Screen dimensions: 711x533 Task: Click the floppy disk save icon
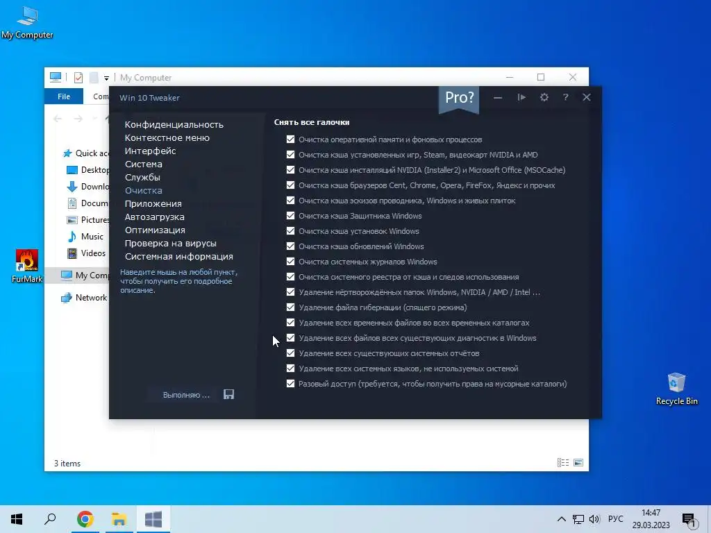[x=228, y=394]
